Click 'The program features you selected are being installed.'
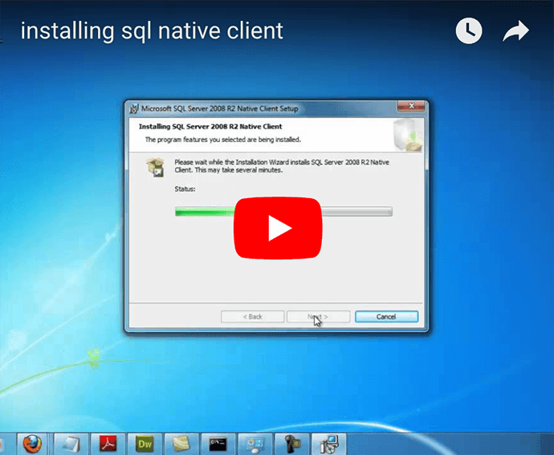The width and height of the screenshot is (554, 455). 223,140
